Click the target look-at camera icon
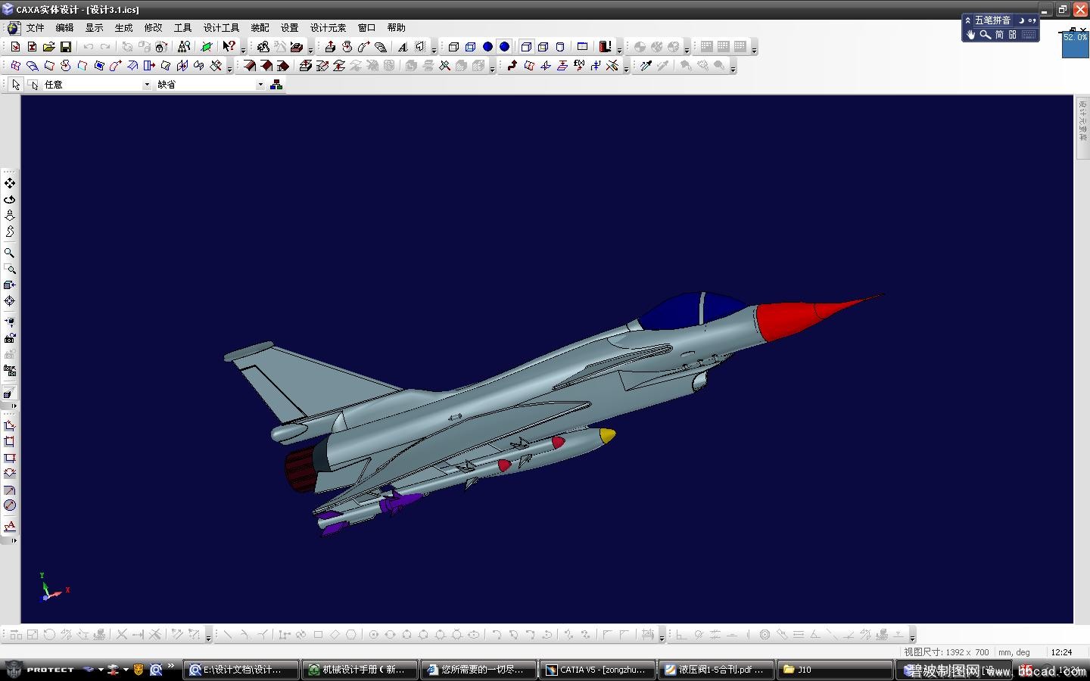The width and height of the screenshot is (1090, 681). tap(9, 301)
